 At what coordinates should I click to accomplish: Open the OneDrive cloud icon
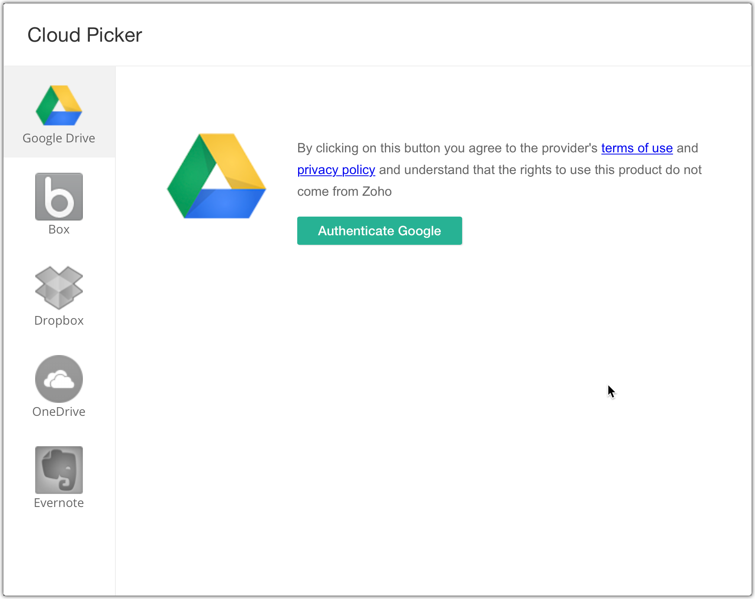(x=59, y=379)
